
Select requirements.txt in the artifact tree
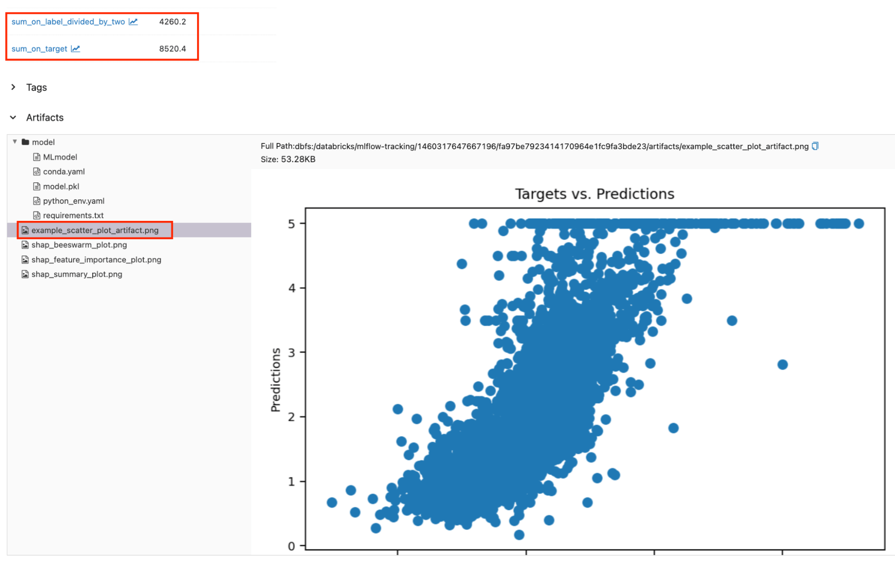point(73,216)
